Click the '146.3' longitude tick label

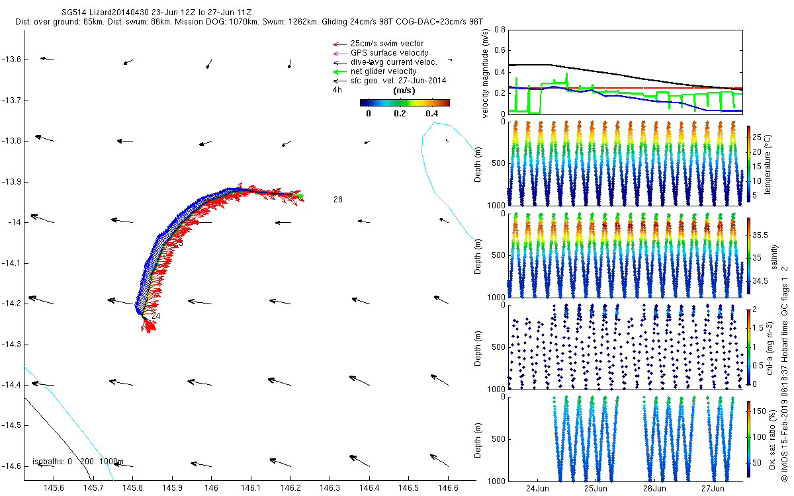click(x=330, y=489)
